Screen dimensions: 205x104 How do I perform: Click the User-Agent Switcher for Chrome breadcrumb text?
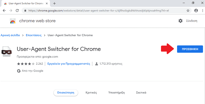70,35
